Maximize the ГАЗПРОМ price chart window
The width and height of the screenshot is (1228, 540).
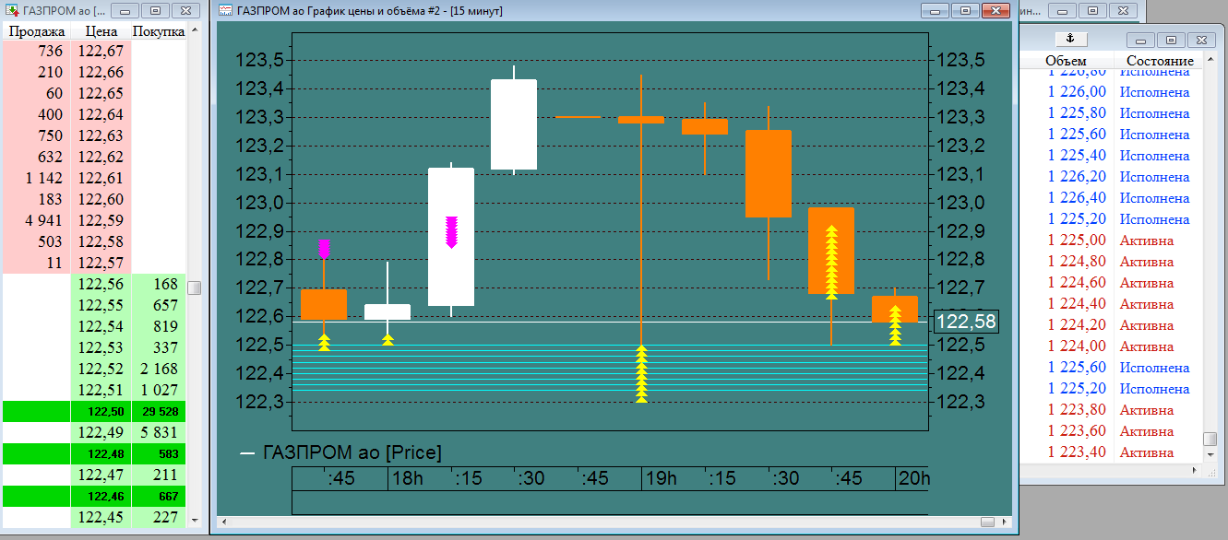[966, 10]
